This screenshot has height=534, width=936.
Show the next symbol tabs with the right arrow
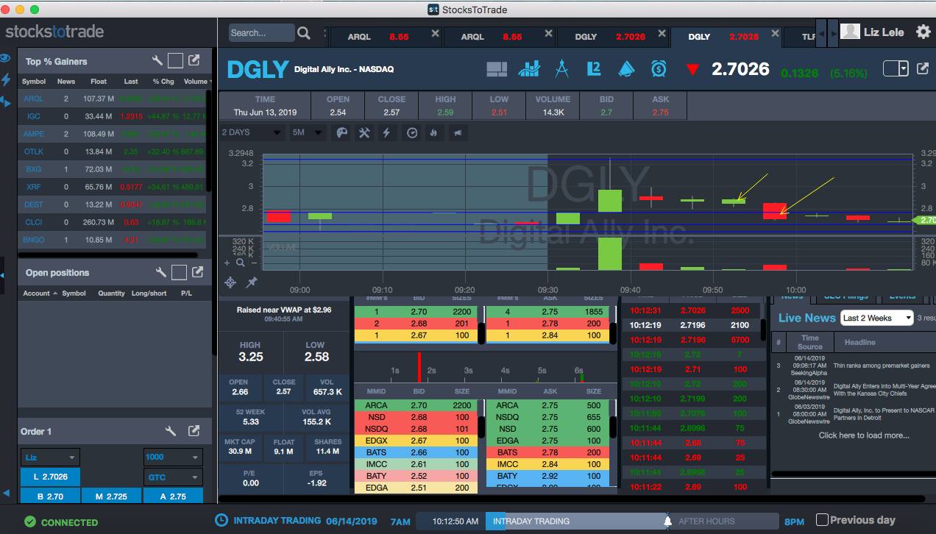pyautogui.click(x=833, y=34)
